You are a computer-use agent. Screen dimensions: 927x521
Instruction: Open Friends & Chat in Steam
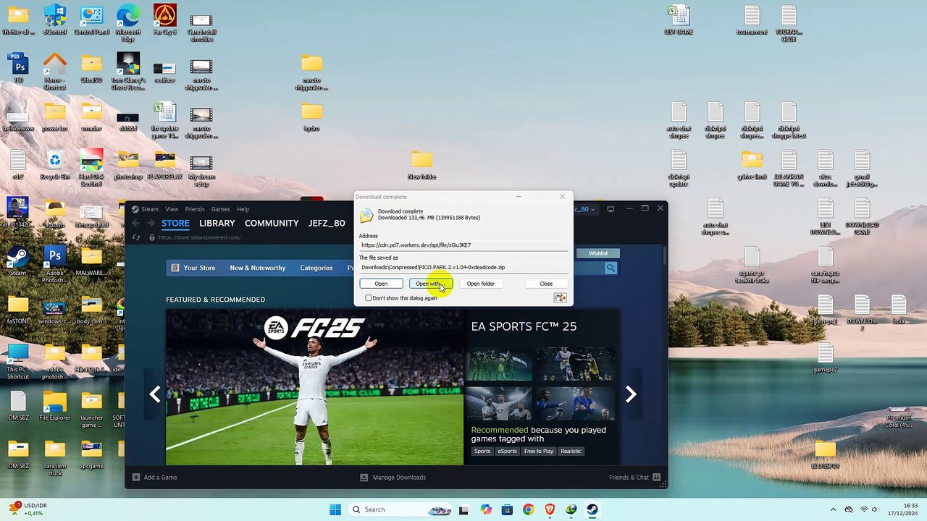coord(634,478)
